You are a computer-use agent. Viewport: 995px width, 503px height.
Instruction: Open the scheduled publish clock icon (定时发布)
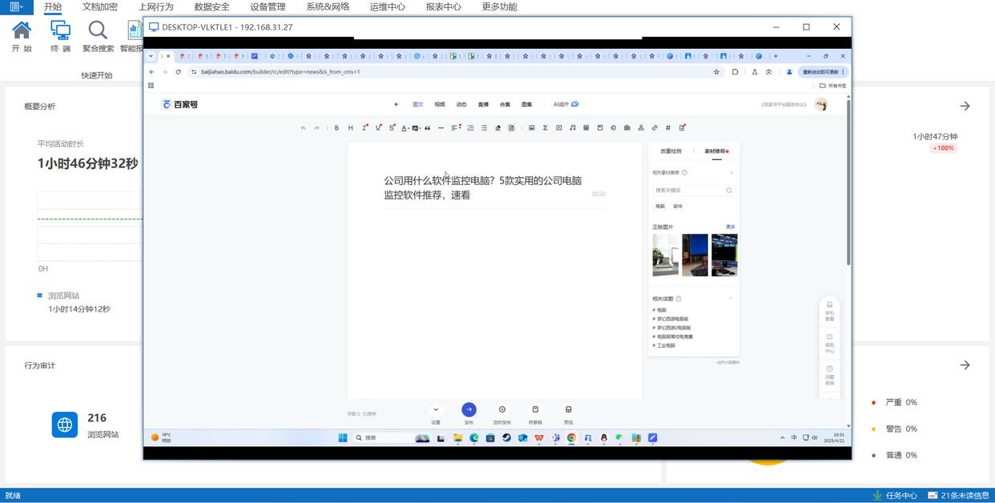(x=502, y=409)
